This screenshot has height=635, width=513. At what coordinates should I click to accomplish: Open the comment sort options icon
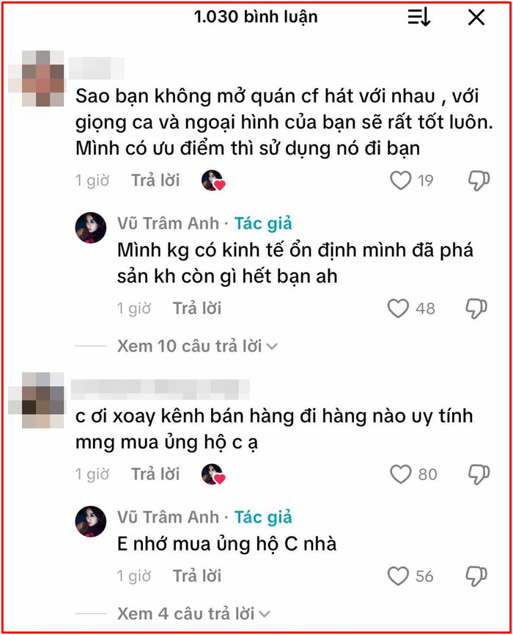tap(418, 18)
